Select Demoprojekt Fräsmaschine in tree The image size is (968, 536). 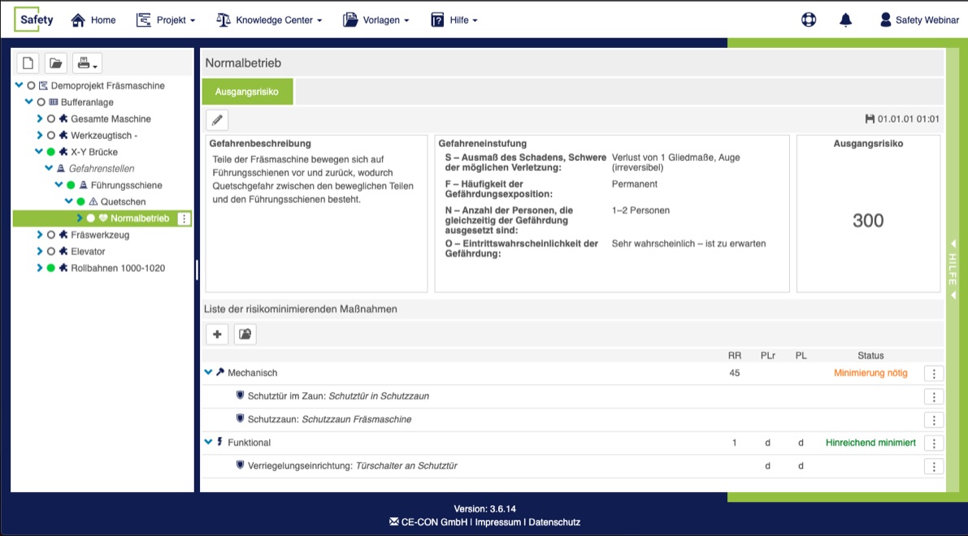[x=107, y=86]
